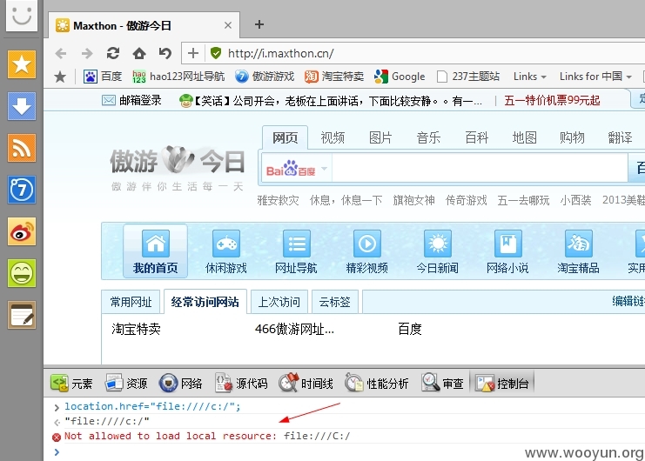This screenshot has height=461, width=645.
Task: Open 我的首页 home channel icon
Action: [156, 251]
